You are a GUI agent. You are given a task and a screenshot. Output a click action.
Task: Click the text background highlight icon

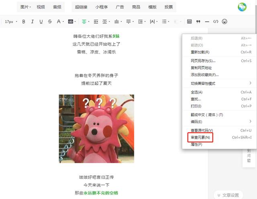click(x=71, y=21)
